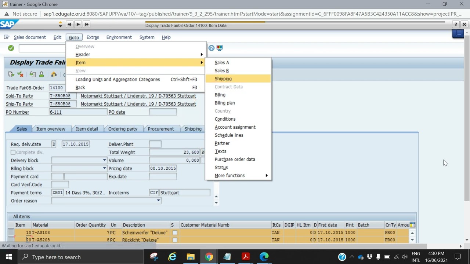Viewport: 470px width, 264px height.
Task: Click the green checkmark Enter icon
Action: (x=11, y=48)
